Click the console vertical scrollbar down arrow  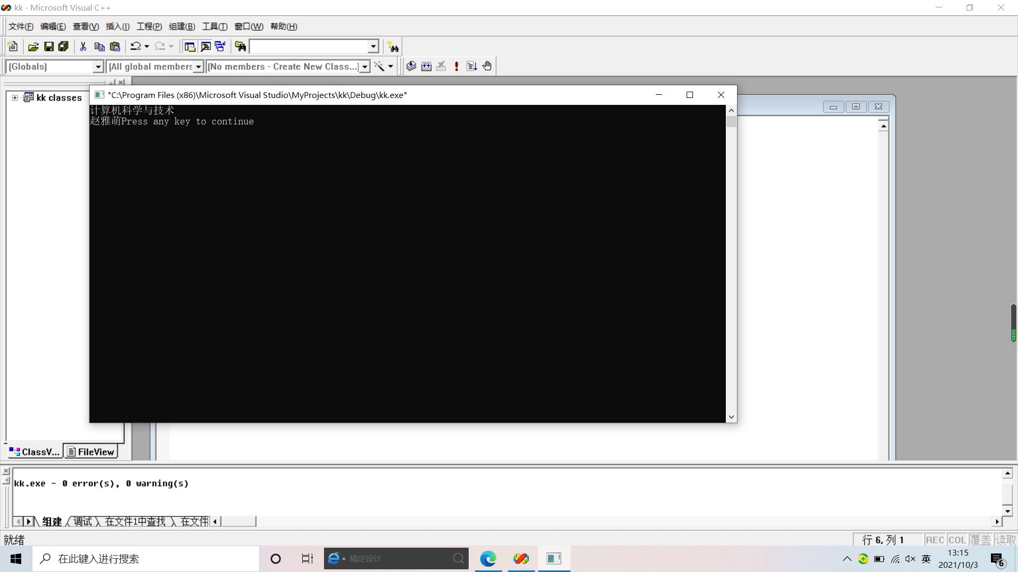tap(731, 417)
